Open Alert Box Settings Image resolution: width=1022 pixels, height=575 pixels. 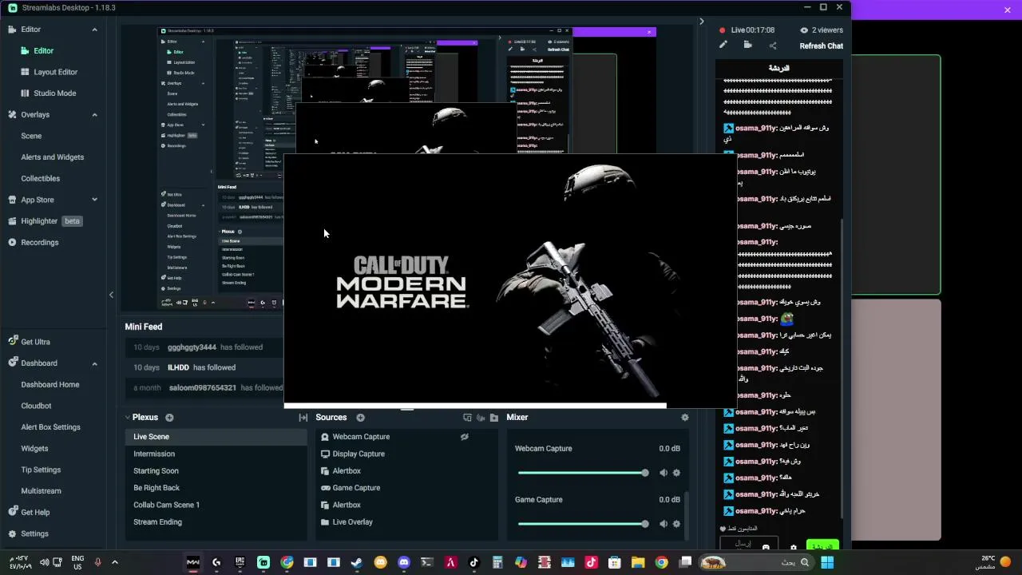pos(50,427)
